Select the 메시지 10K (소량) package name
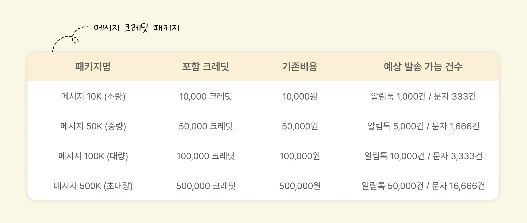 point(93,96)
